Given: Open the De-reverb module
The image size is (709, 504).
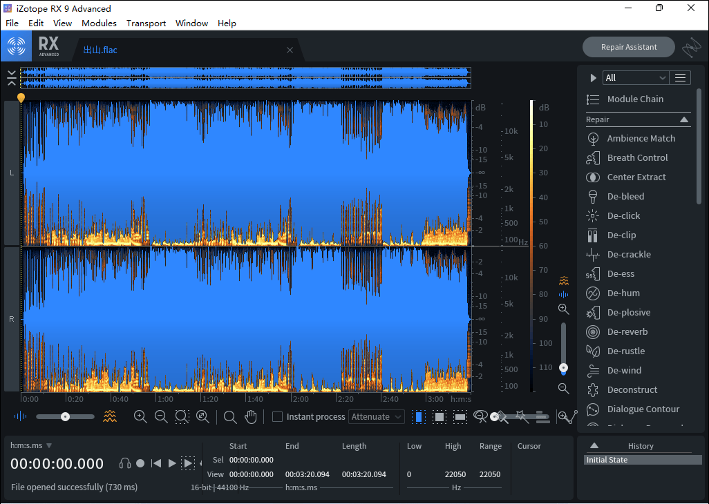Looking at the screenshot, I should pos(627,331).
